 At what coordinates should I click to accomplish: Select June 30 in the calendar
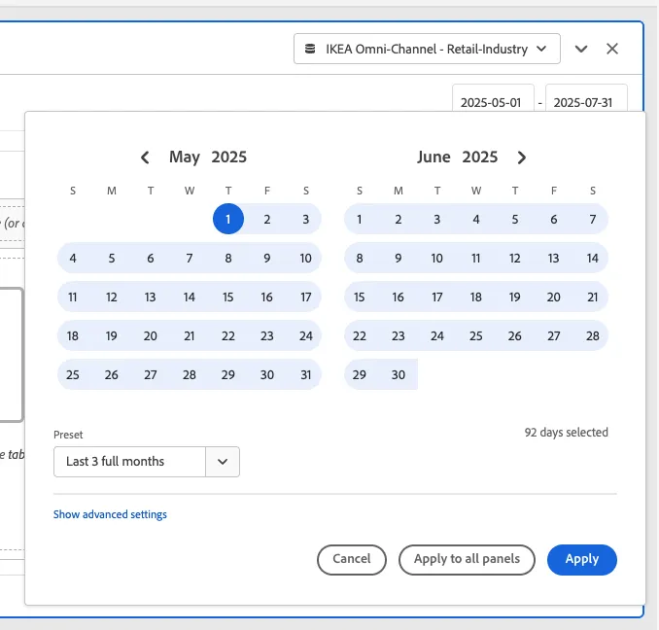[x=398, y=374]
